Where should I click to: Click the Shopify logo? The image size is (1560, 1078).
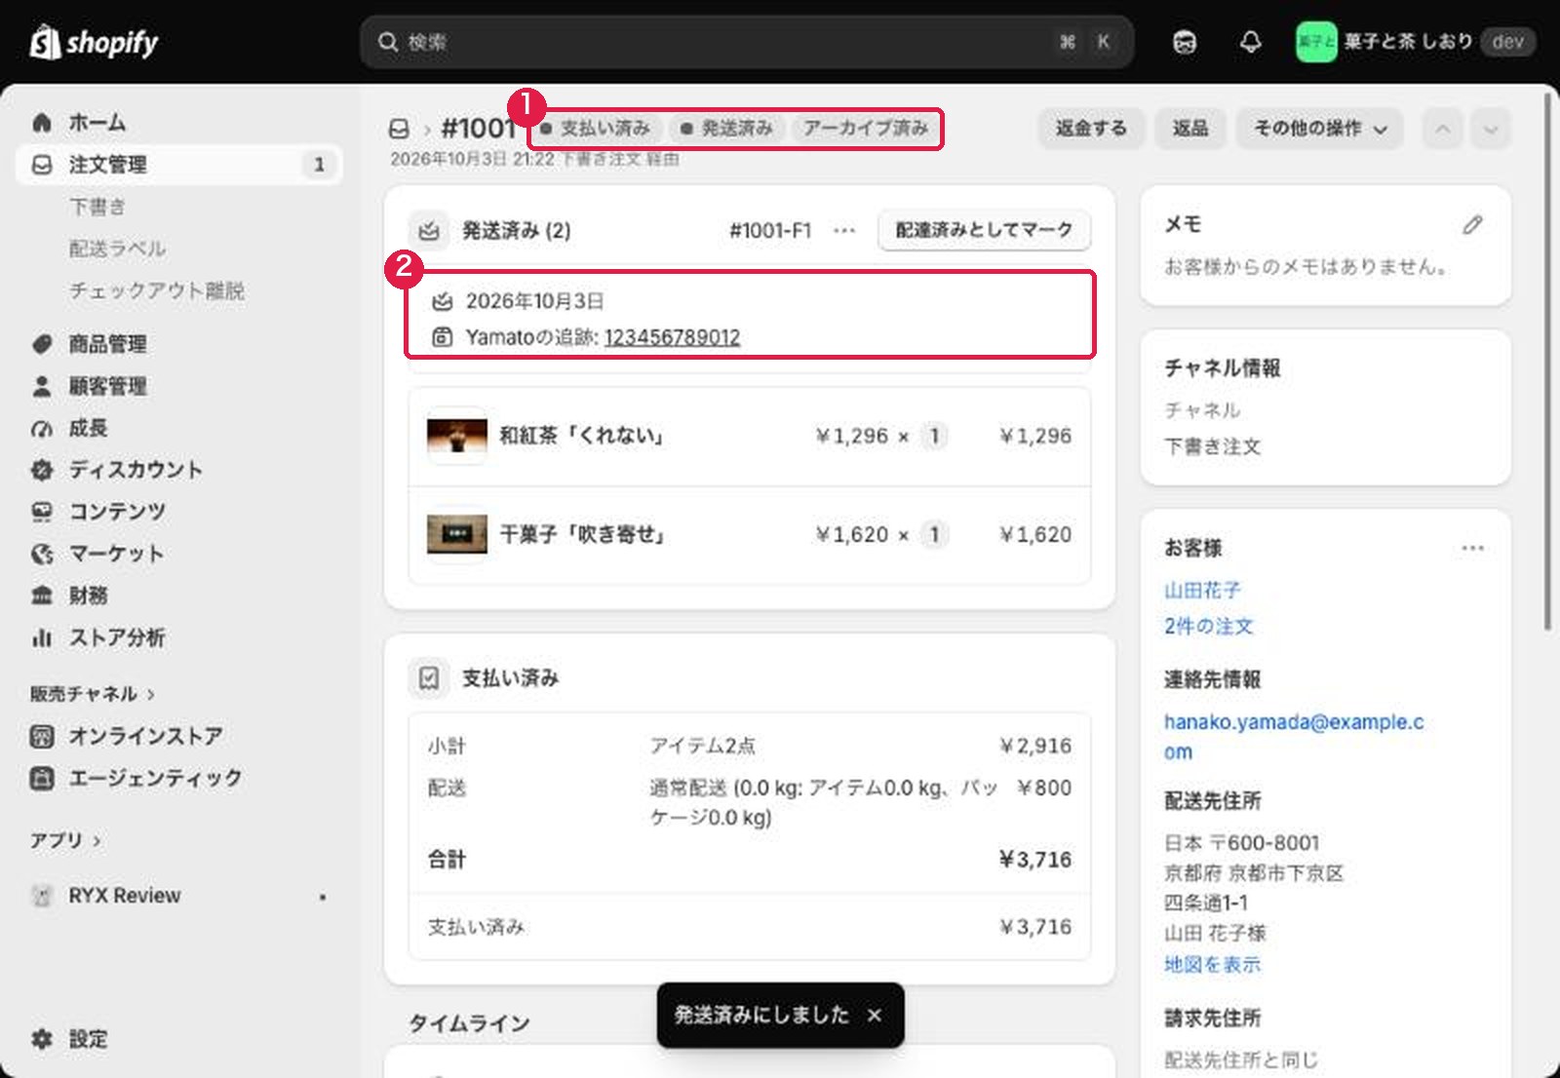[94, 42]
